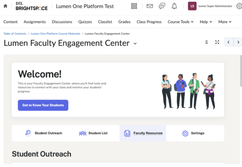Open the page title chevron menu
The height and width of the screenshot is (167, 242).
(135, 43)
